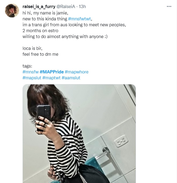Click the #mapwhore hashtag link
The image size is (177, 183).
pos(76,72)
